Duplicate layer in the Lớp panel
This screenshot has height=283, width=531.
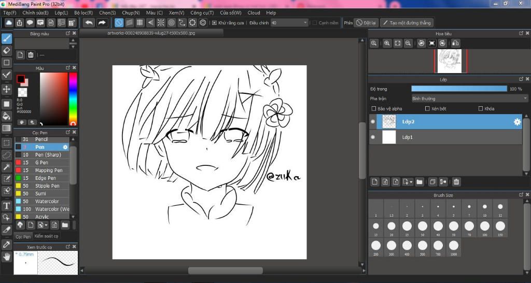pos(432,182)
